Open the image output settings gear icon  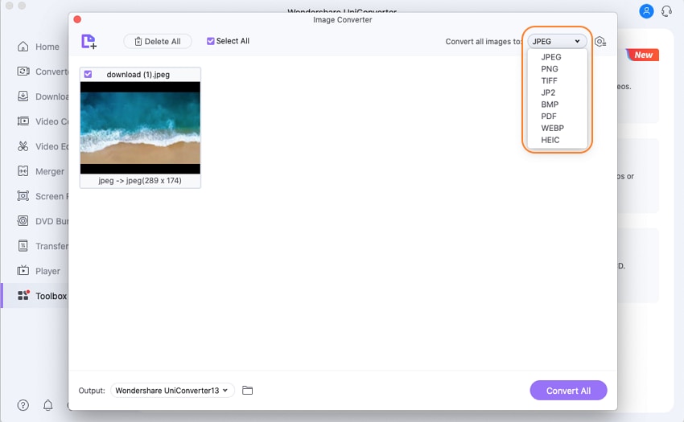[x=600, y=42]
